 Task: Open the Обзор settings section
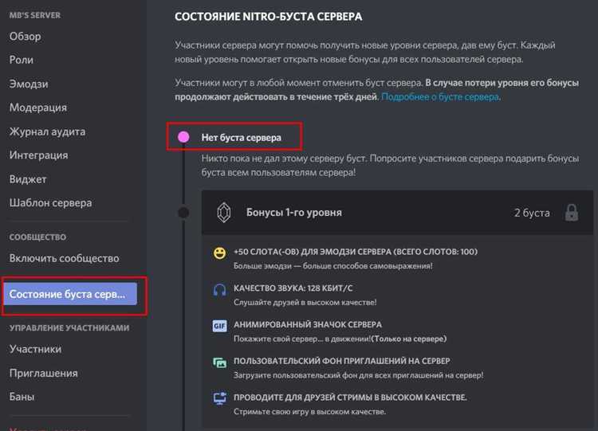coord(26,37)
